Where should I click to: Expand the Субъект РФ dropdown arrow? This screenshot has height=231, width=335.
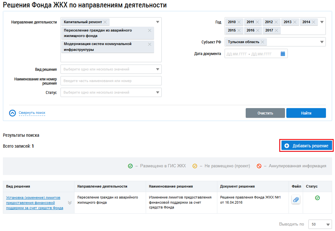(321, 42)
